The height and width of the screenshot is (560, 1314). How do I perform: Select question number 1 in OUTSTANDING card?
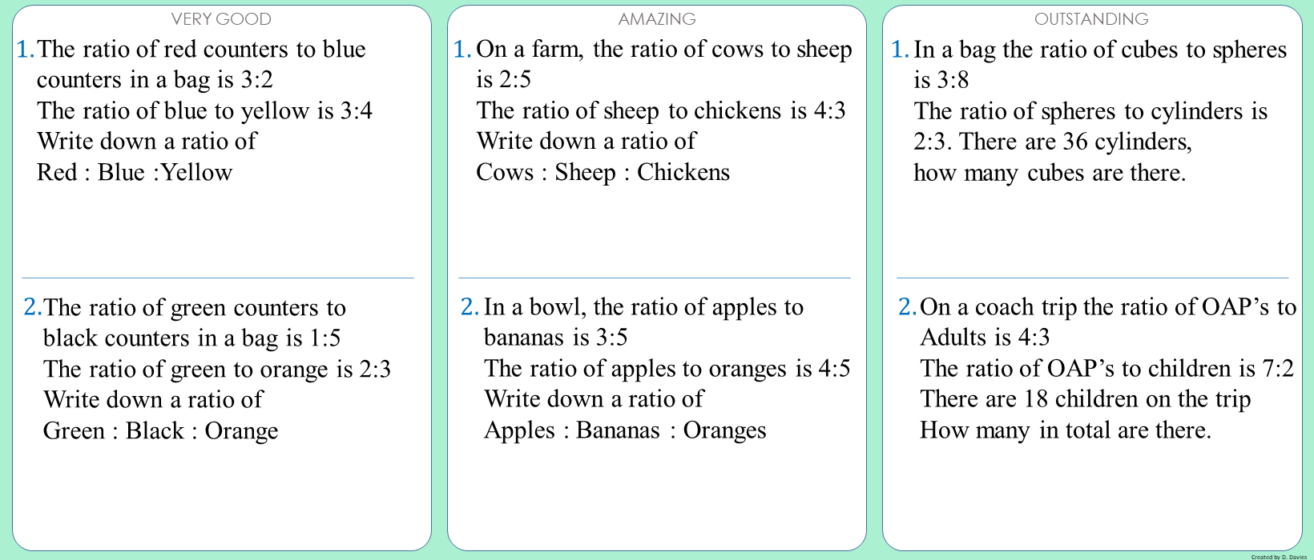901,50
